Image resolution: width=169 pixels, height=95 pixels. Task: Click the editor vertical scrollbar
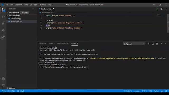pos(168,23)
